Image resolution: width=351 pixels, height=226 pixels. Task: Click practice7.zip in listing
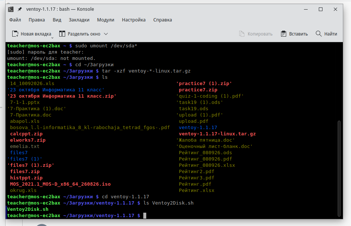[198, 90]
